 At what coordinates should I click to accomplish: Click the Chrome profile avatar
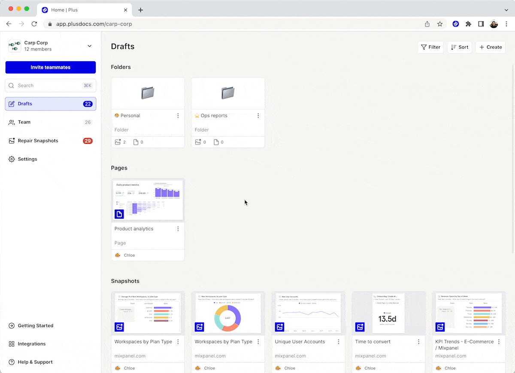point(494,24)
